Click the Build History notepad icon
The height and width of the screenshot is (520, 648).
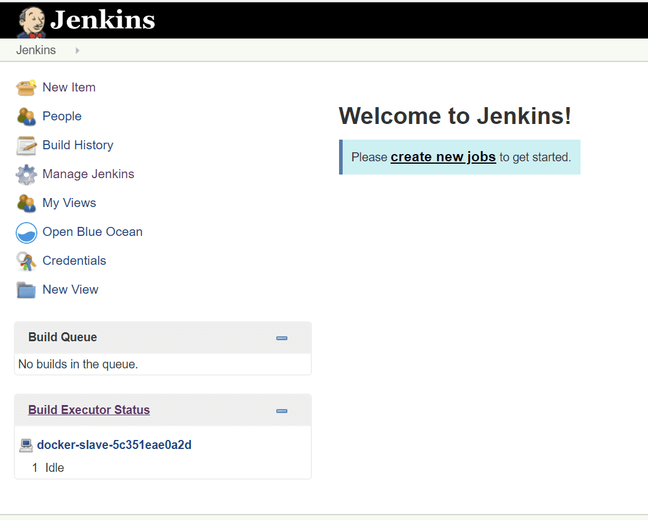[x=26, y=146]
